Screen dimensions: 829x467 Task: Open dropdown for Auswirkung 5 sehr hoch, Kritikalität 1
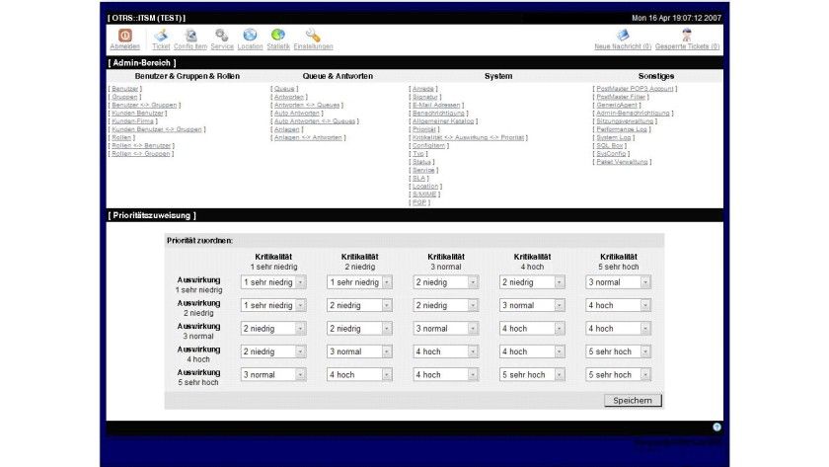click(x=273, y=374)
